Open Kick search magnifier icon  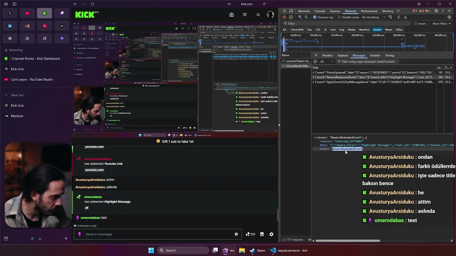click(258, 15)
